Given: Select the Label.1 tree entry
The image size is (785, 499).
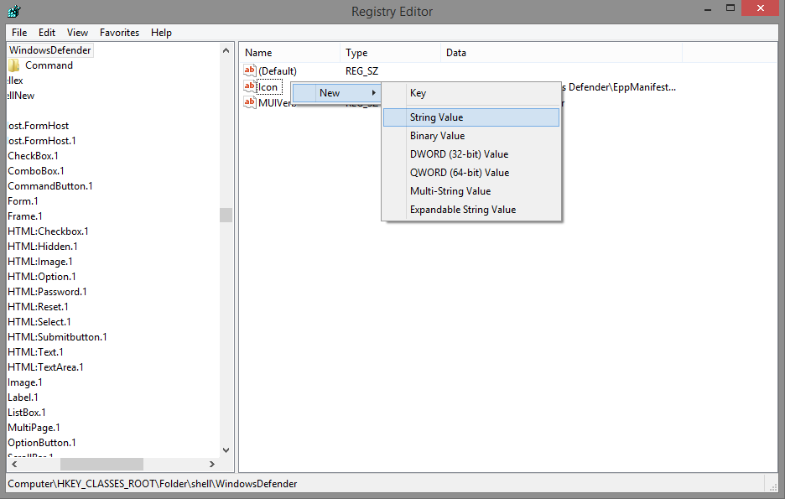Looking at the screenshot, I should coord(23,398).
